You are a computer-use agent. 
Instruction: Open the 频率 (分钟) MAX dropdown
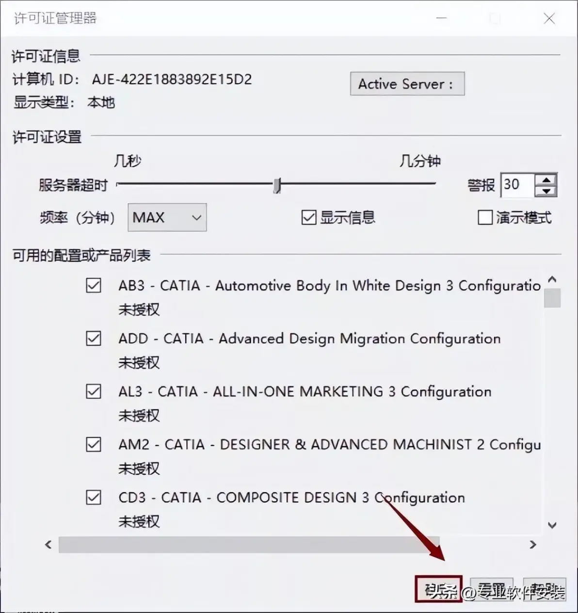coord(167,217)
